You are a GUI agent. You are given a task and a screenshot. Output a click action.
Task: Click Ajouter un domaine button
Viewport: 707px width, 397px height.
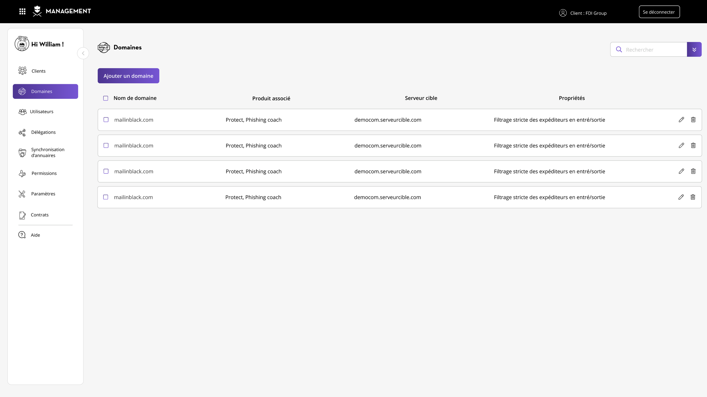click(x=128, y=76)
